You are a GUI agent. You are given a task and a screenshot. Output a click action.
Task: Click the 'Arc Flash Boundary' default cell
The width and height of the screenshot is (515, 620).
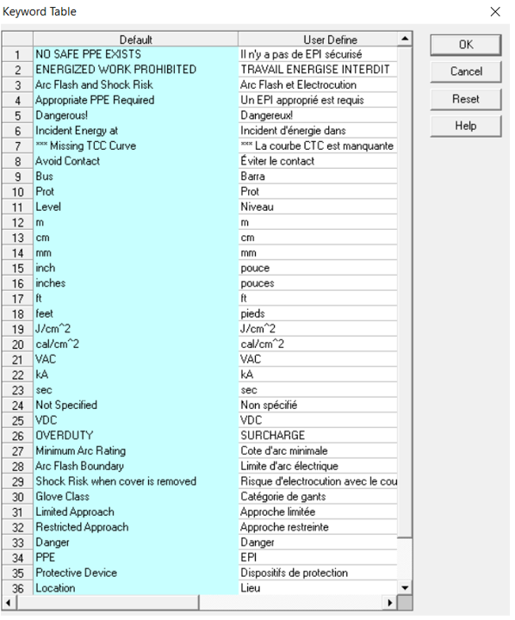pos(136,466)
